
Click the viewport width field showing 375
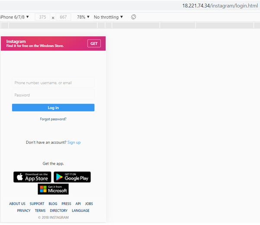42,17
